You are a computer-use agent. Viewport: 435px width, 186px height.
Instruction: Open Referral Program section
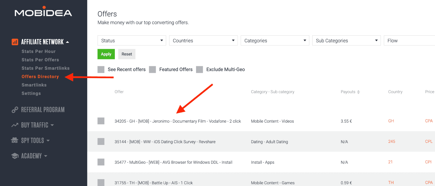point(43,110)
